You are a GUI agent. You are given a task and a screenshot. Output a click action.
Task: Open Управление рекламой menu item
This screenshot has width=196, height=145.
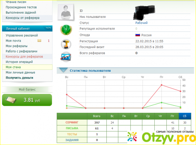pos(22,36)
